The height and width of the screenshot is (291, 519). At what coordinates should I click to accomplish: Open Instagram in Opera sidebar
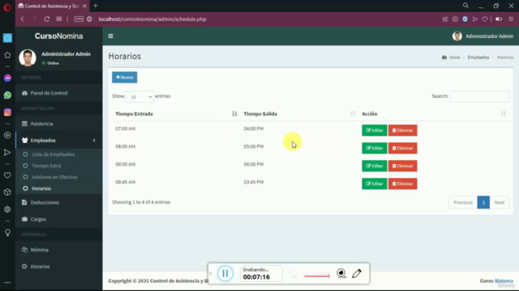tap(7, 112)
